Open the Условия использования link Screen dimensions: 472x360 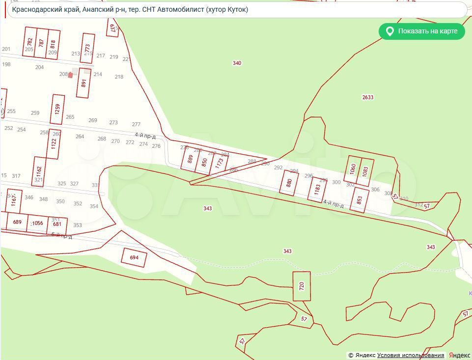click(x=411, y=355)
